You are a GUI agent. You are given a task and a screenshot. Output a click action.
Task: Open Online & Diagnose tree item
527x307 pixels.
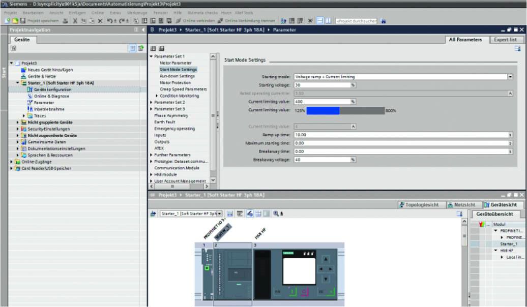click(51, 96)
